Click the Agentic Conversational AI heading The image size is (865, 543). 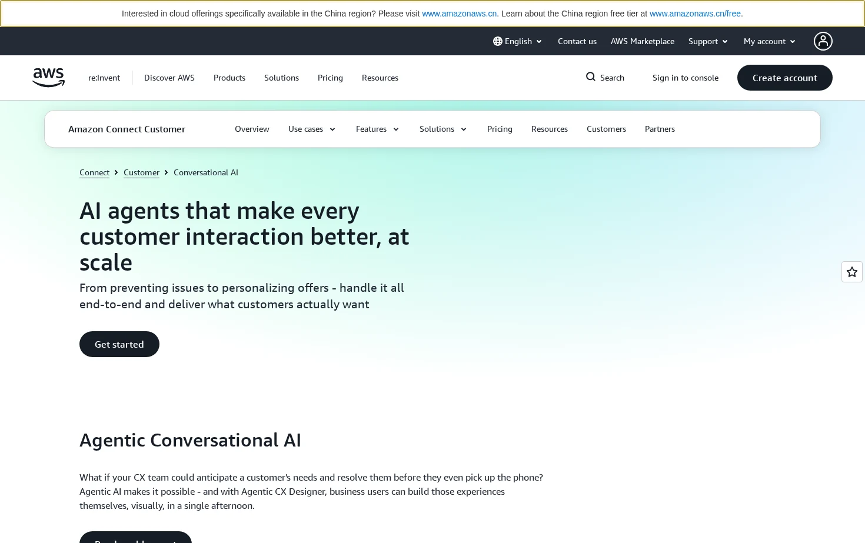click(x=190, y=440)
